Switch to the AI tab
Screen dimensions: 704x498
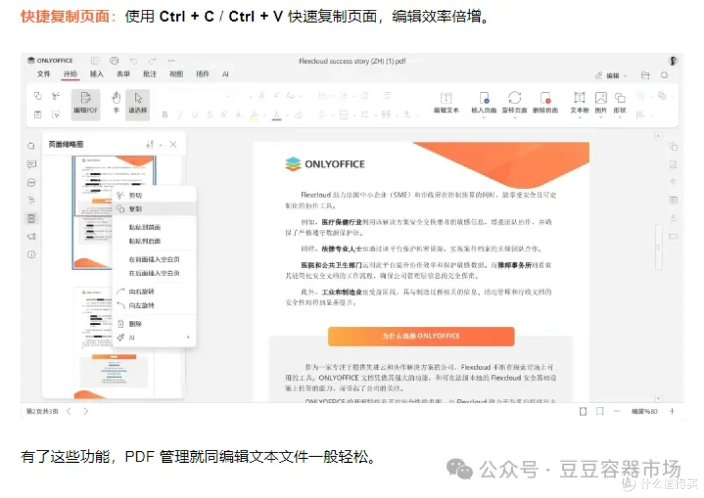(226, 74)
